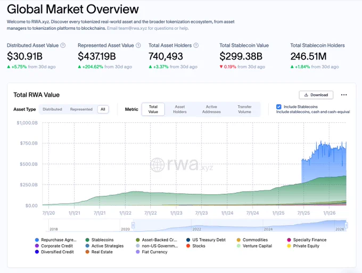The height and width of the screenshot is (273, 362).
Task: Click the $299.38B stablecoin value
Action: tap(241, 56)
